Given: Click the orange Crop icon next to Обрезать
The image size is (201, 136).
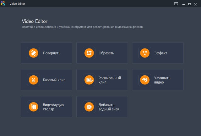Looking at the screenshot, I should 89,53.
